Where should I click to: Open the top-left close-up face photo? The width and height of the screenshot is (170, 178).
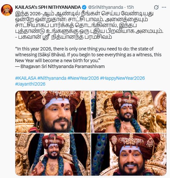[x=53, y=112]
